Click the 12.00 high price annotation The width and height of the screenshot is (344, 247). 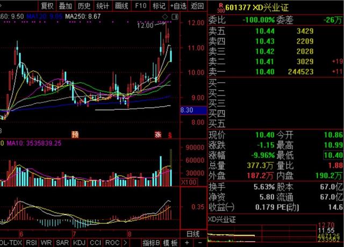[145, 25]
